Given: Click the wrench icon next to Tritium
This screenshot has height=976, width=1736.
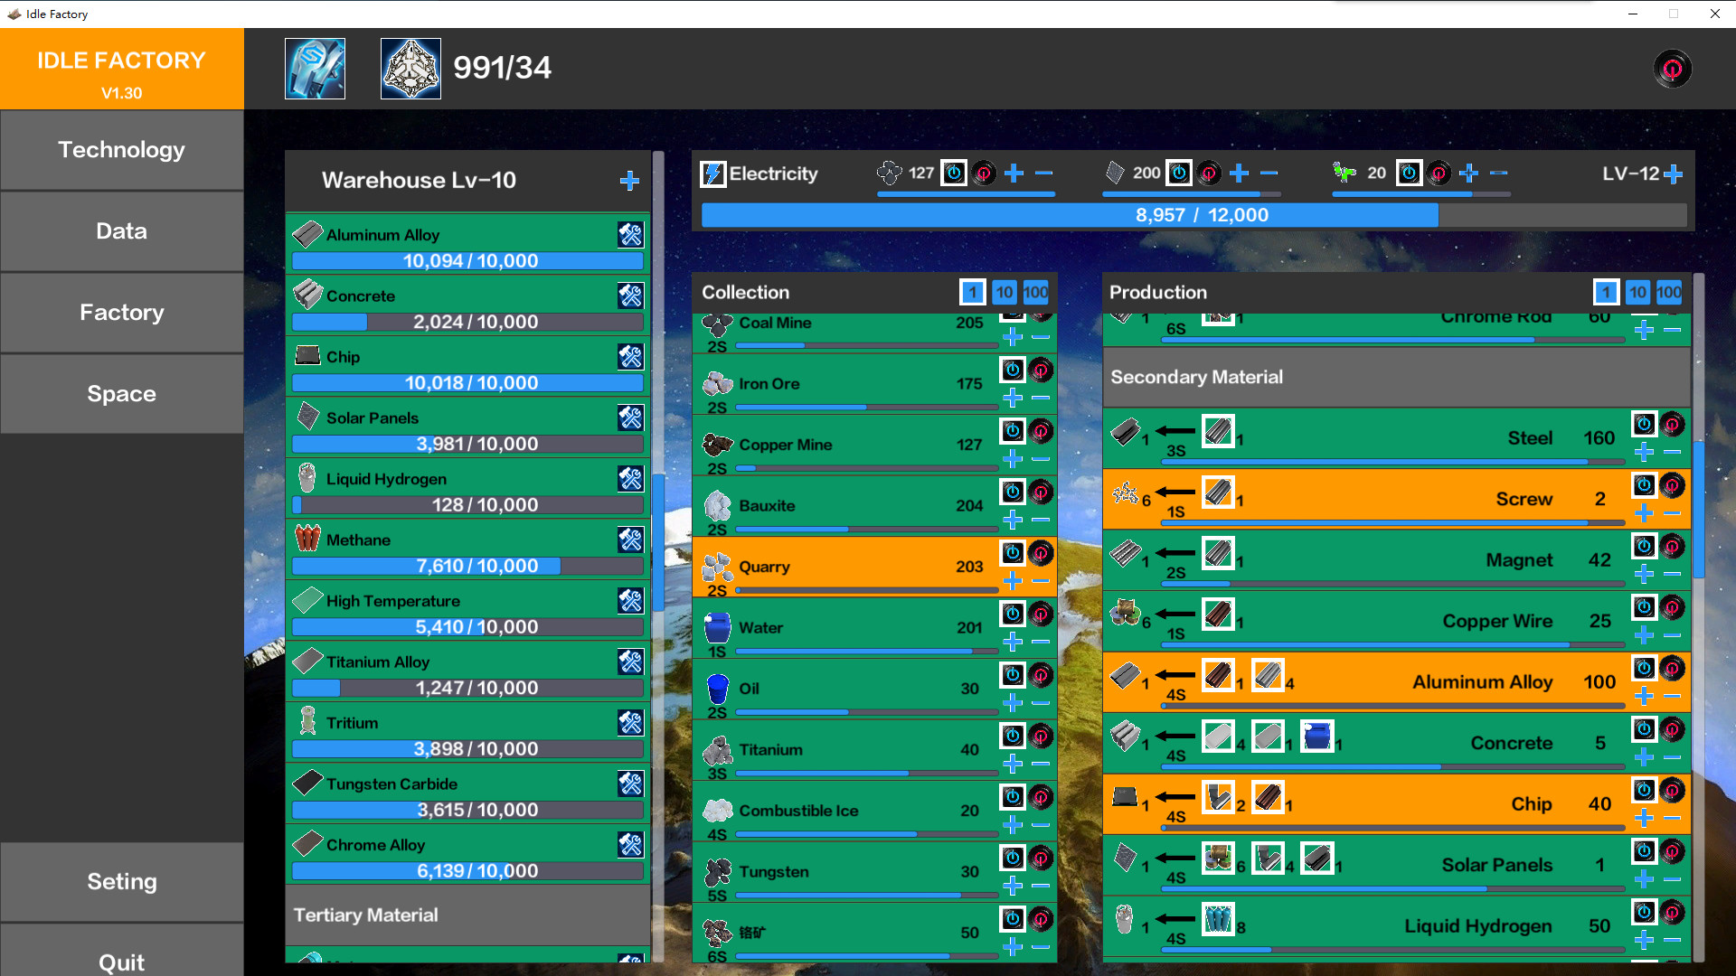Looking at the screenshot, I should [x=633, y=723].
